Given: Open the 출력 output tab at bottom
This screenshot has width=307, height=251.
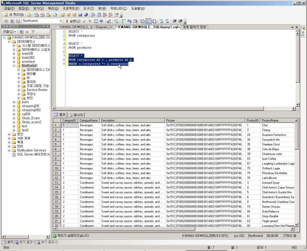Looking at the screenshot, I should [x=8, y=242].
